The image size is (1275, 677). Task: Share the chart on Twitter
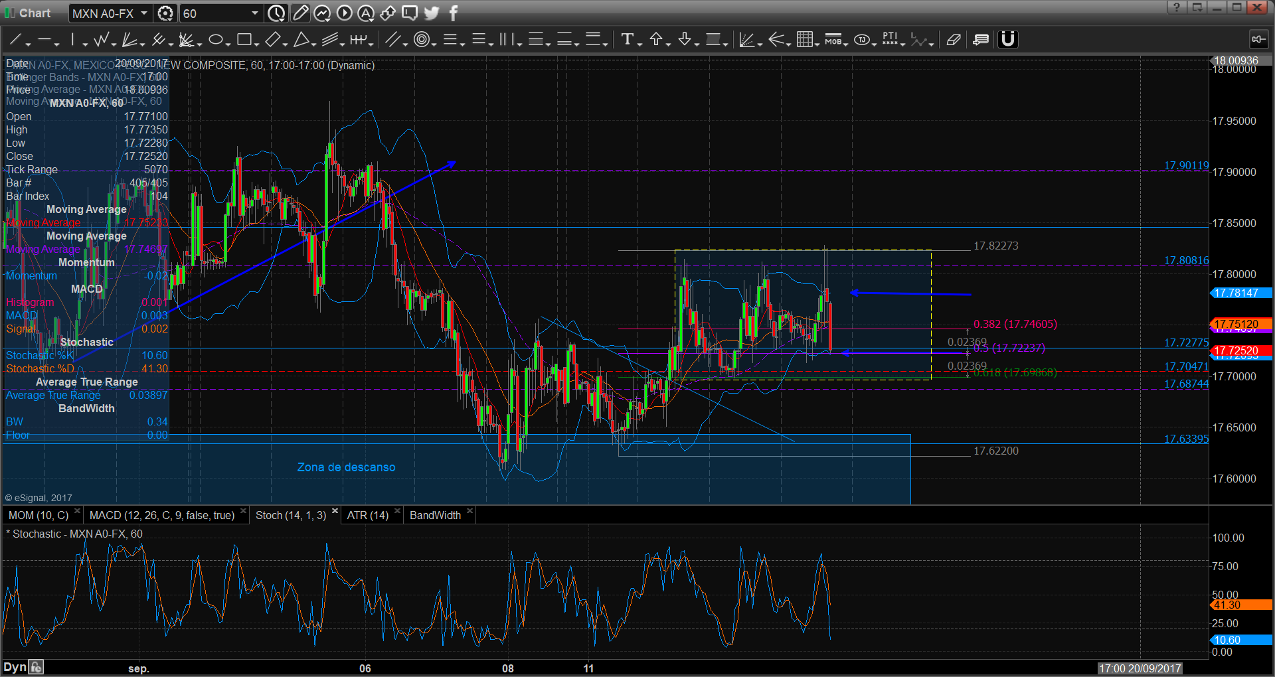coord(432,13)
